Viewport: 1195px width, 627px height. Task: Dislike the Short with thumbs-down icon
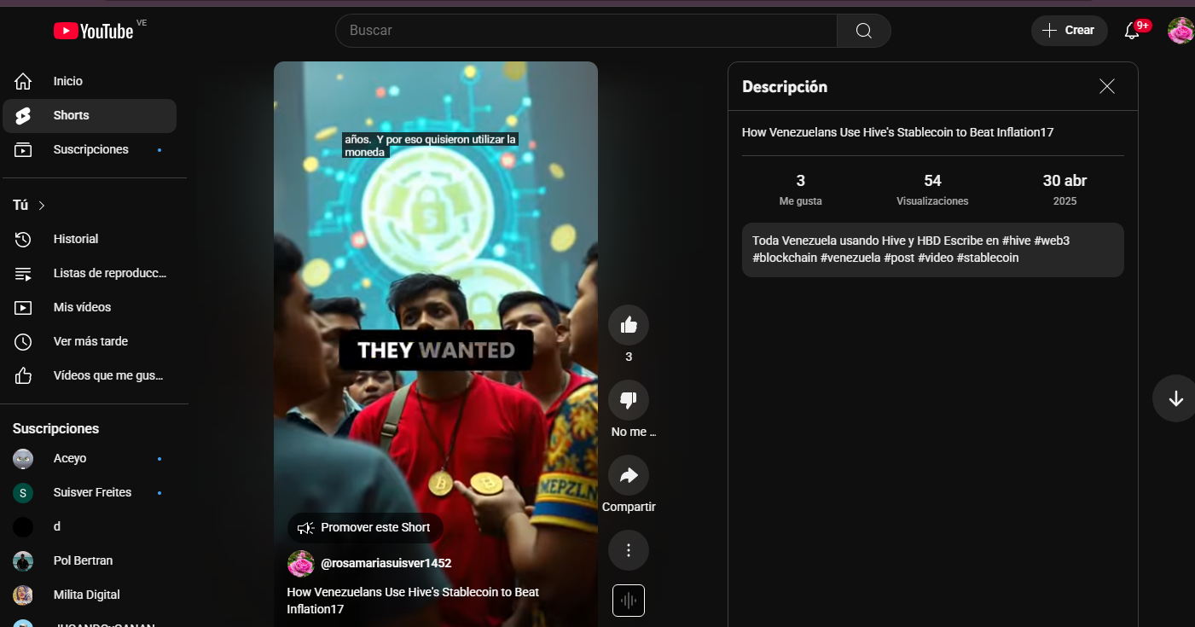[x=629, y=400]
